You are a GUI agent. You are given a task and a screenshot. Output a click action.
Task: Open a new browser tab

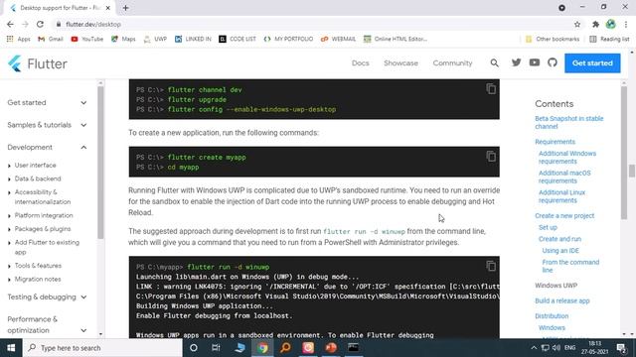click(126, 8)
